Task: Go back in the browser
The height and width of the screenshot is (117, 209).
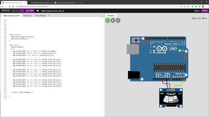Action: (x=3, y=6)
